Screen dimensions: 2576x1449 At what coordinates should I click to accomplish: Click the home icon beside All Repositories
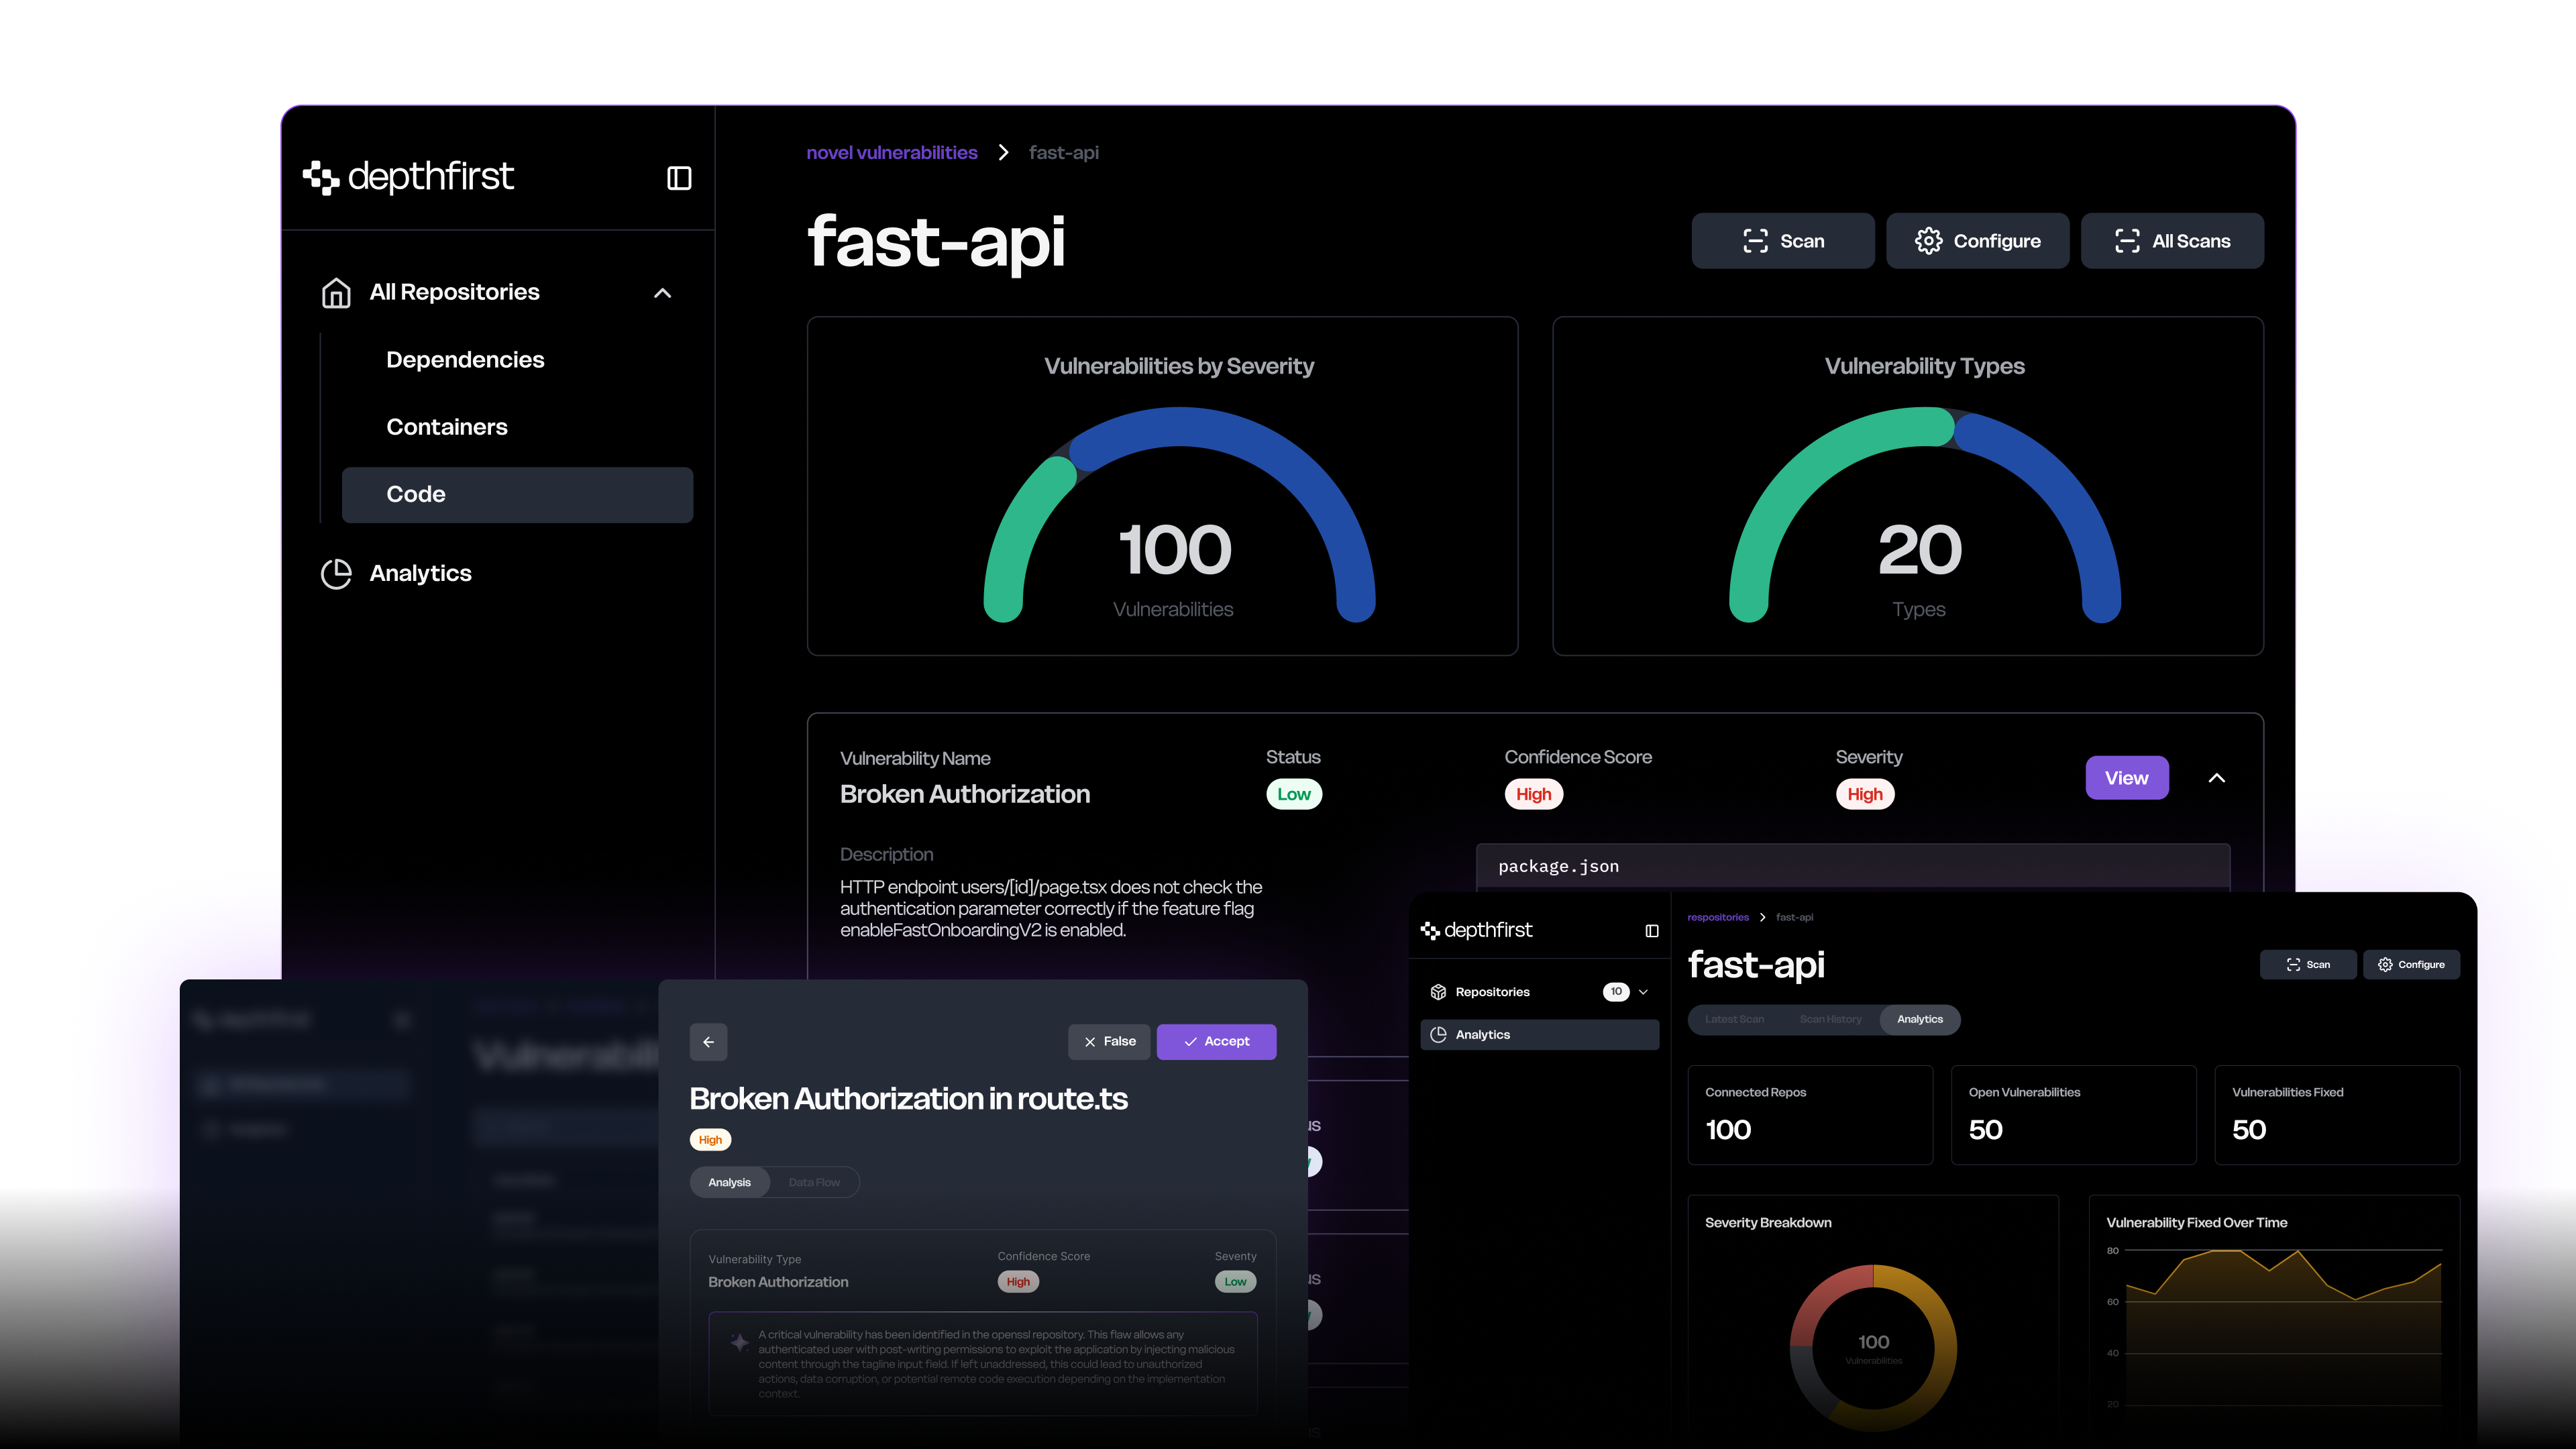(x=336, y=293)
